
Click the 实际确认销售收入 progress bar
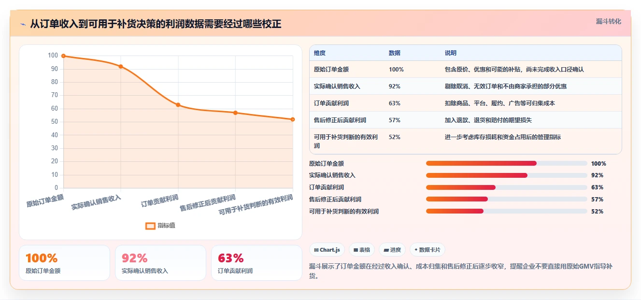(507, 175)
